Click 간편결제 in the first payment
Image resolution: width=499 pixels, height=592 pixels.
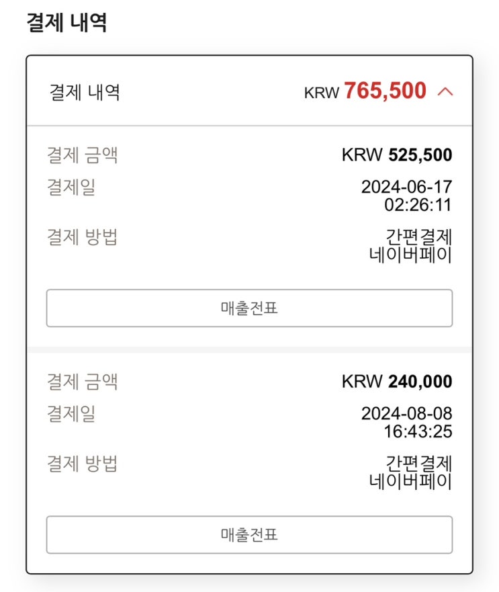tap(418, 237)
